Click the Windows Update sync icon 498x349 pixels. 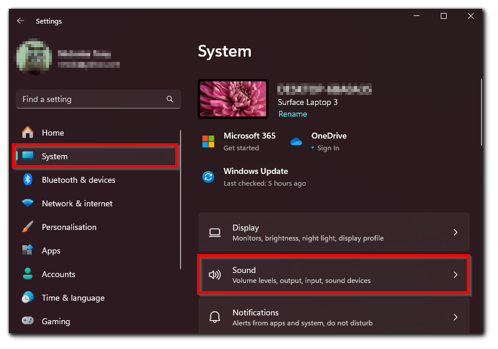(x=208, y=177)
